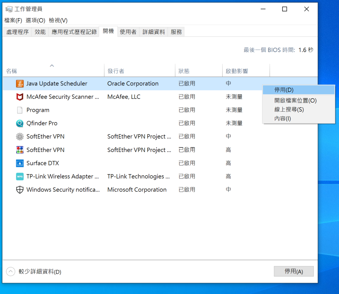339x294 pixels.
Task: Click the 已啟用 status of Qfinder Pro
Action: [x=187, y=123]
